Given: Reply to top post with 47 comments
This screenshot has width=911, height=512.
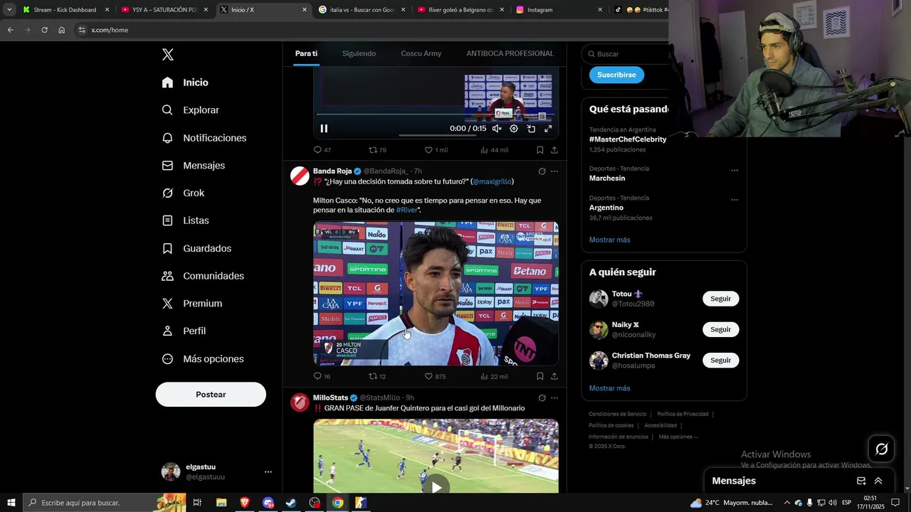Looking at the screenshot, I should point(322,150).
